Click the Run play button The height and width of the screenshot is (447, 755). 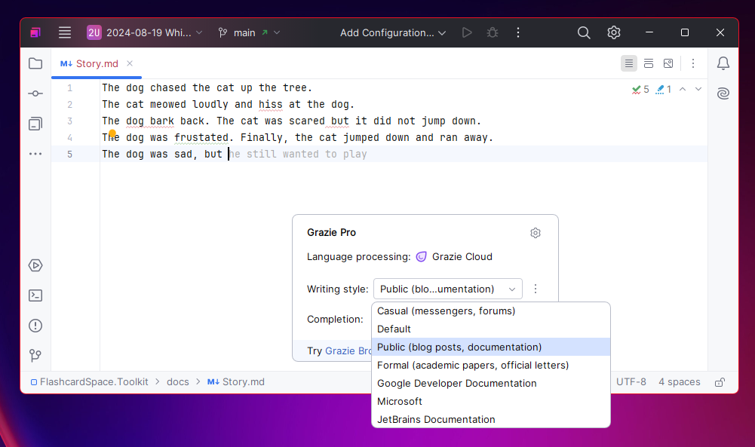(467, 32)
